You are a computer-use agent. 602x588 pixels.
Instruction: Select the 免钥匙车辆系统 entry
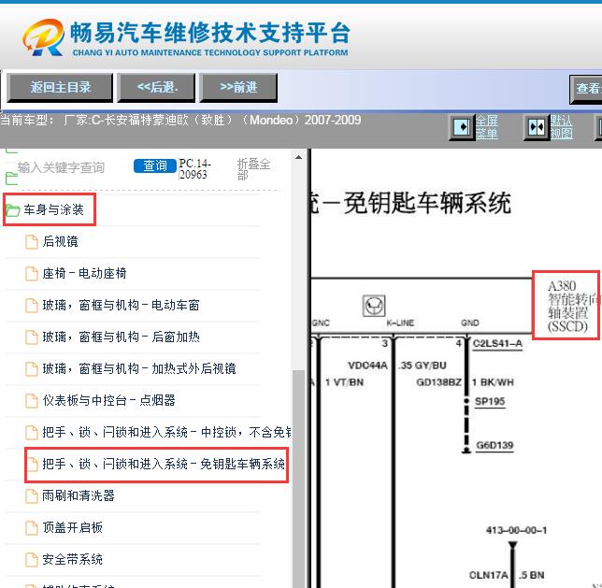point(164,465)
